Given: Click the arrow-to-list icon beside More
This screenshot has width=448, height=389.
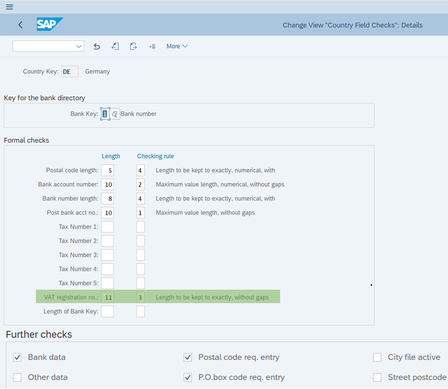Looking at the screenshot, I should point(152,47).
